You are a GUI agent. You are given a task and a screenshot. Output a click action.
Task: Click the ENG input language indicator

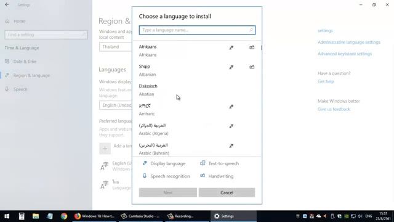369,216
